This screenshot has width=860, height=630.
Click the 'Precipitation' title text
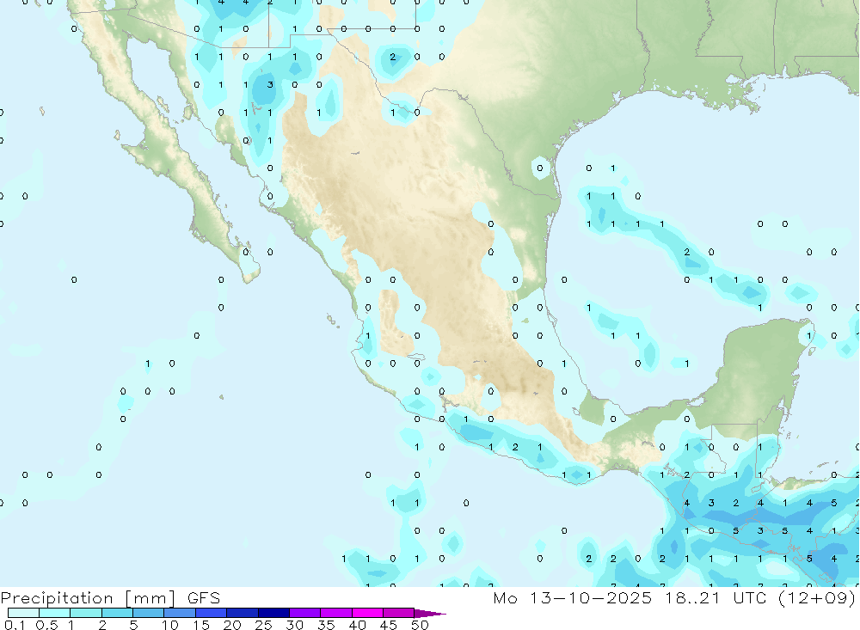(57, 598)
